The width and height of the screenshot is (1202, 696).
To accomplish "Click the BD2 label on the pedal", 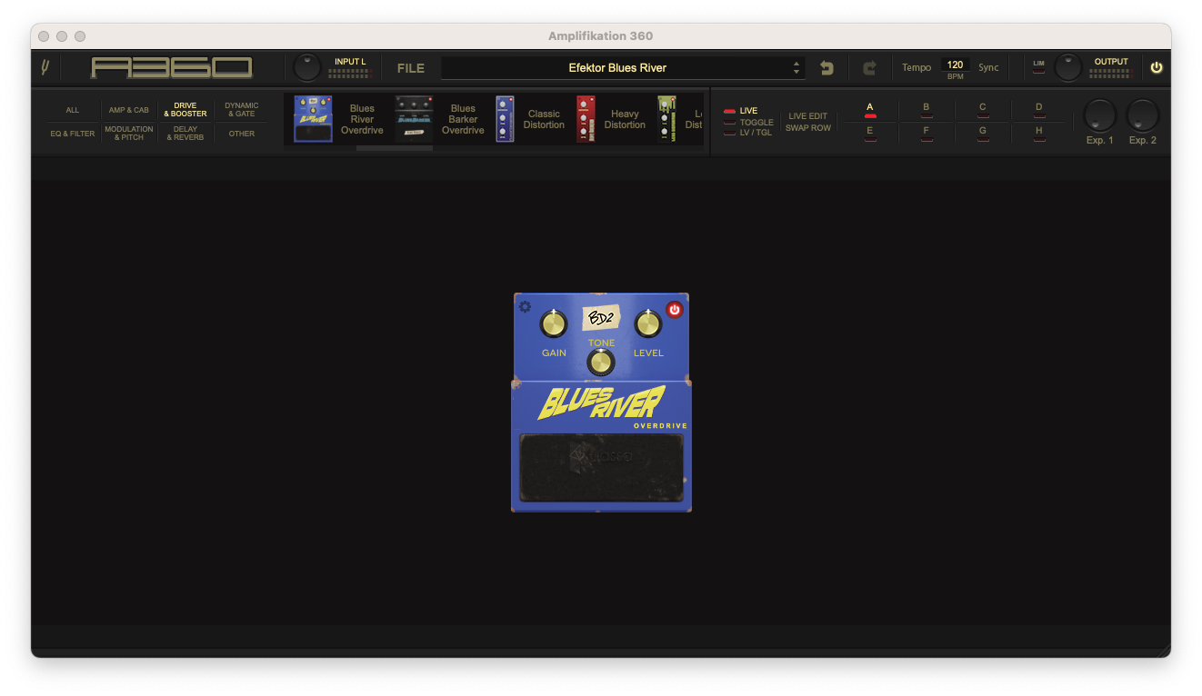I will click(x=601, y=319).
